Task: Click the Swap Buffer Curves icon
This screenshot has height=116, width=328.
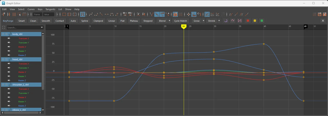Action: [x=143, y=14]
